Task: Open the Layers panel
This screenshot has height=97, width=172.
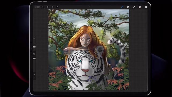Action: click(x=140, y=7)
